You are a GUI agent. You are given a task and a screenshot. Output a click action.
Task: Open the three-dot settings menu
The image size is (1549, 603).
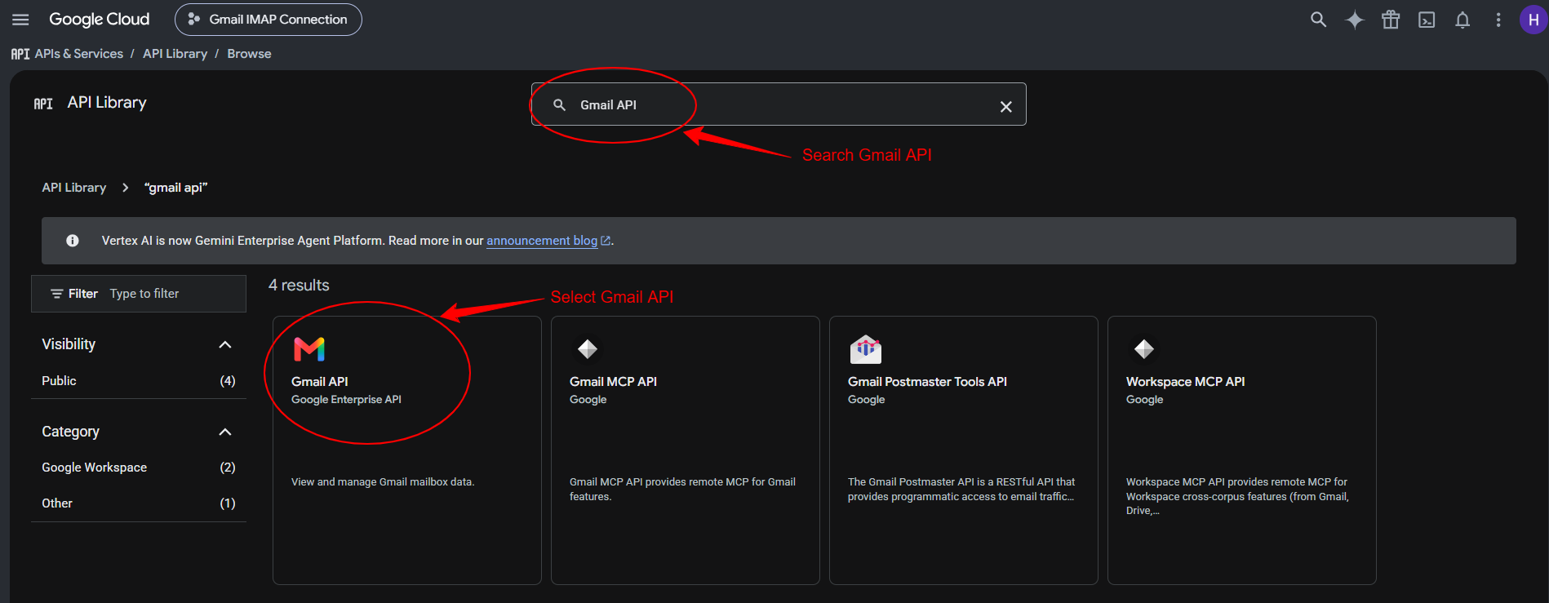tap(1498, 20)
